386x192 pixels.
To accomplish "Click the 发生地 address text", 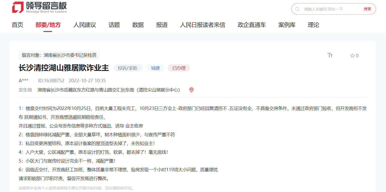I will (x=109, y=90).
